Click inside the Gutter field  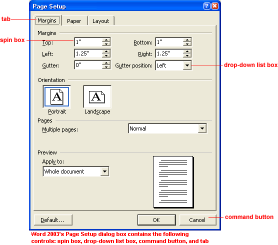pos(88,65)
